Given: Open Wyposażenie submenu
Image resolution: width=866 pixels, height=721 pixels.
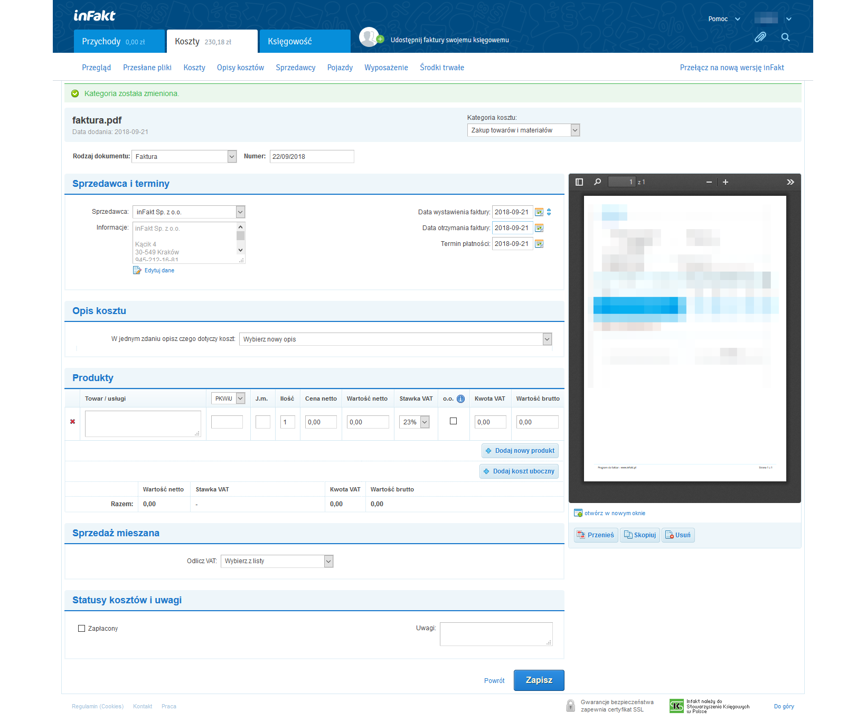Looking at the screenshot, I should 386,68.
